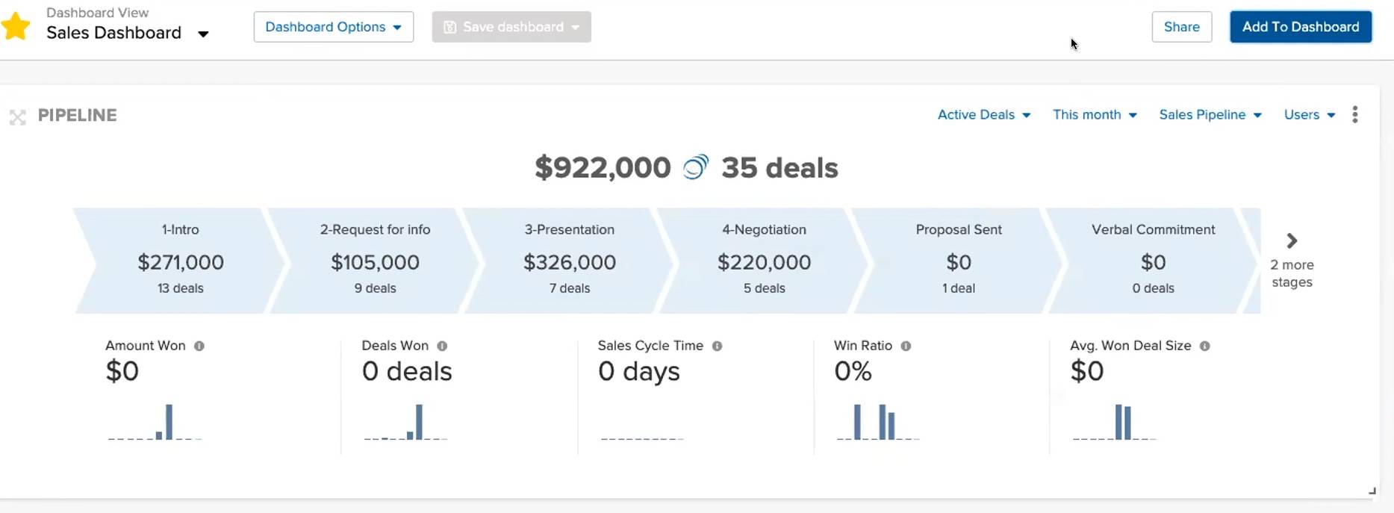Viewport: 1394px width, 513px height.
Task: Click the 35 deals total text
Action: point(780,168)
